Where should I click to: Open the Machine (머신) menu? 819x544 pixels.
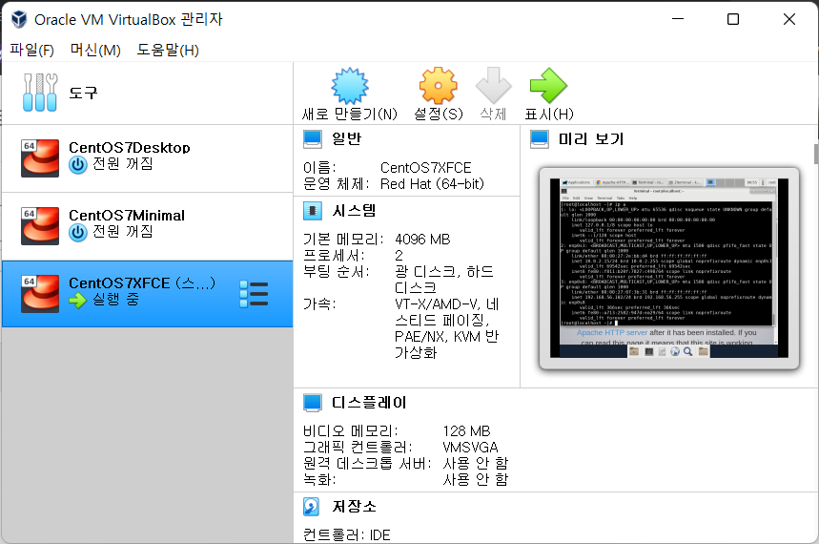click(95, 51)
